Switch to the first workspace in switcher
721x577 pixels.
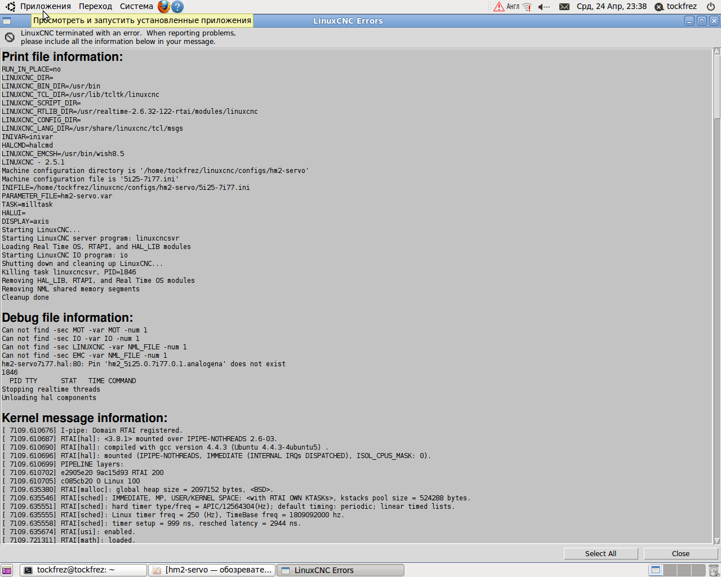656,570
